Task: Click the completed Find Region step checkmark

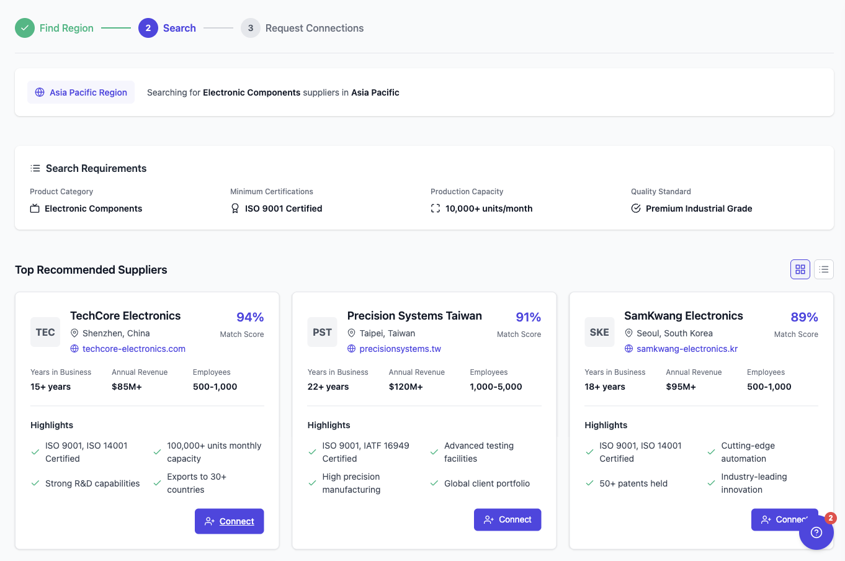Action: (24, 28)
